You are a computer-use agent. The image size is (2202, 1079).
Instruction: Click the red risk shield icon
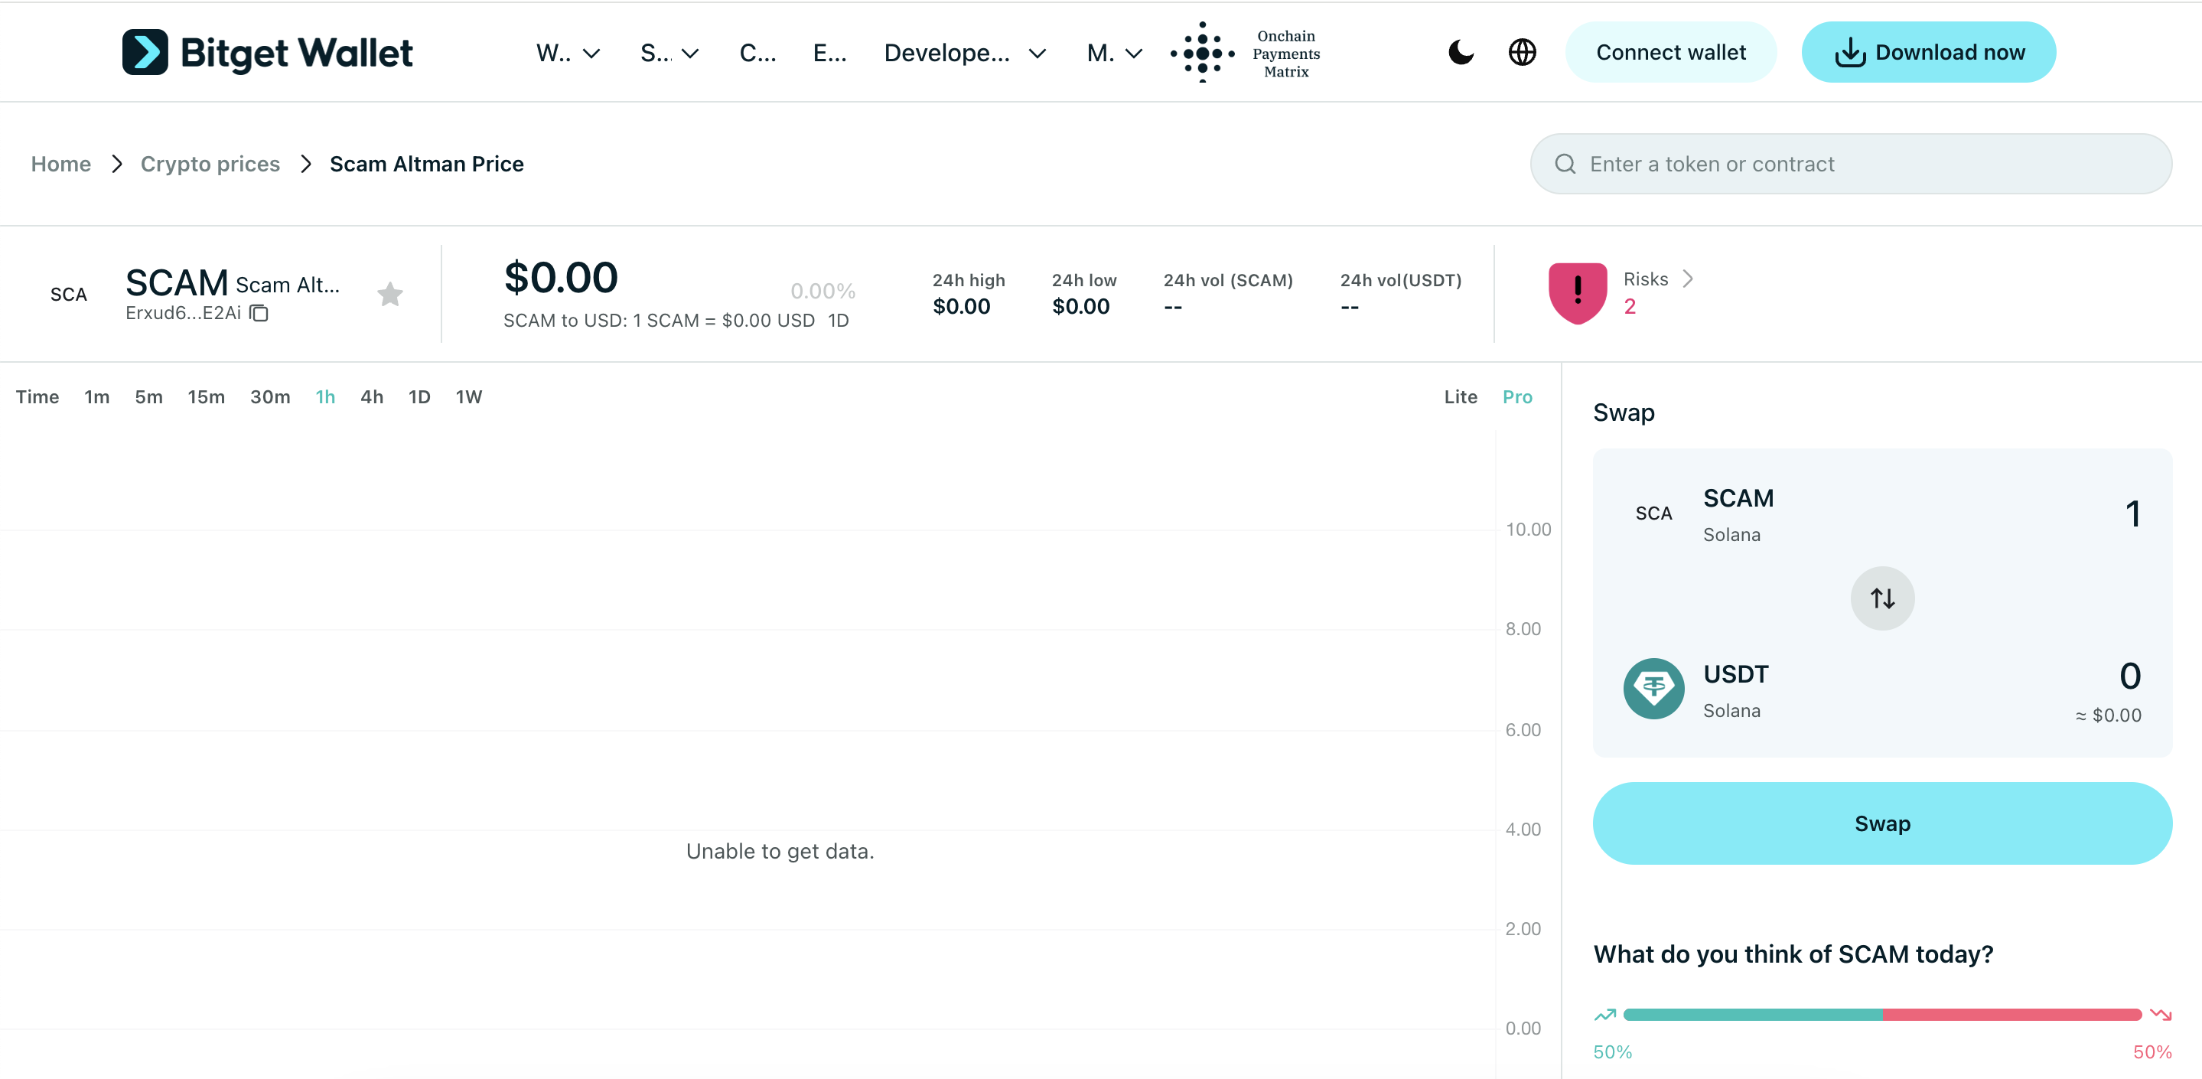coord(1577,292)
